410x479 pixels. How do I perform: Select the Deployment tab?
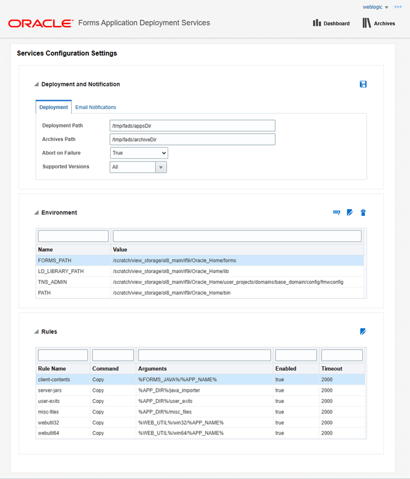(54, 107)
